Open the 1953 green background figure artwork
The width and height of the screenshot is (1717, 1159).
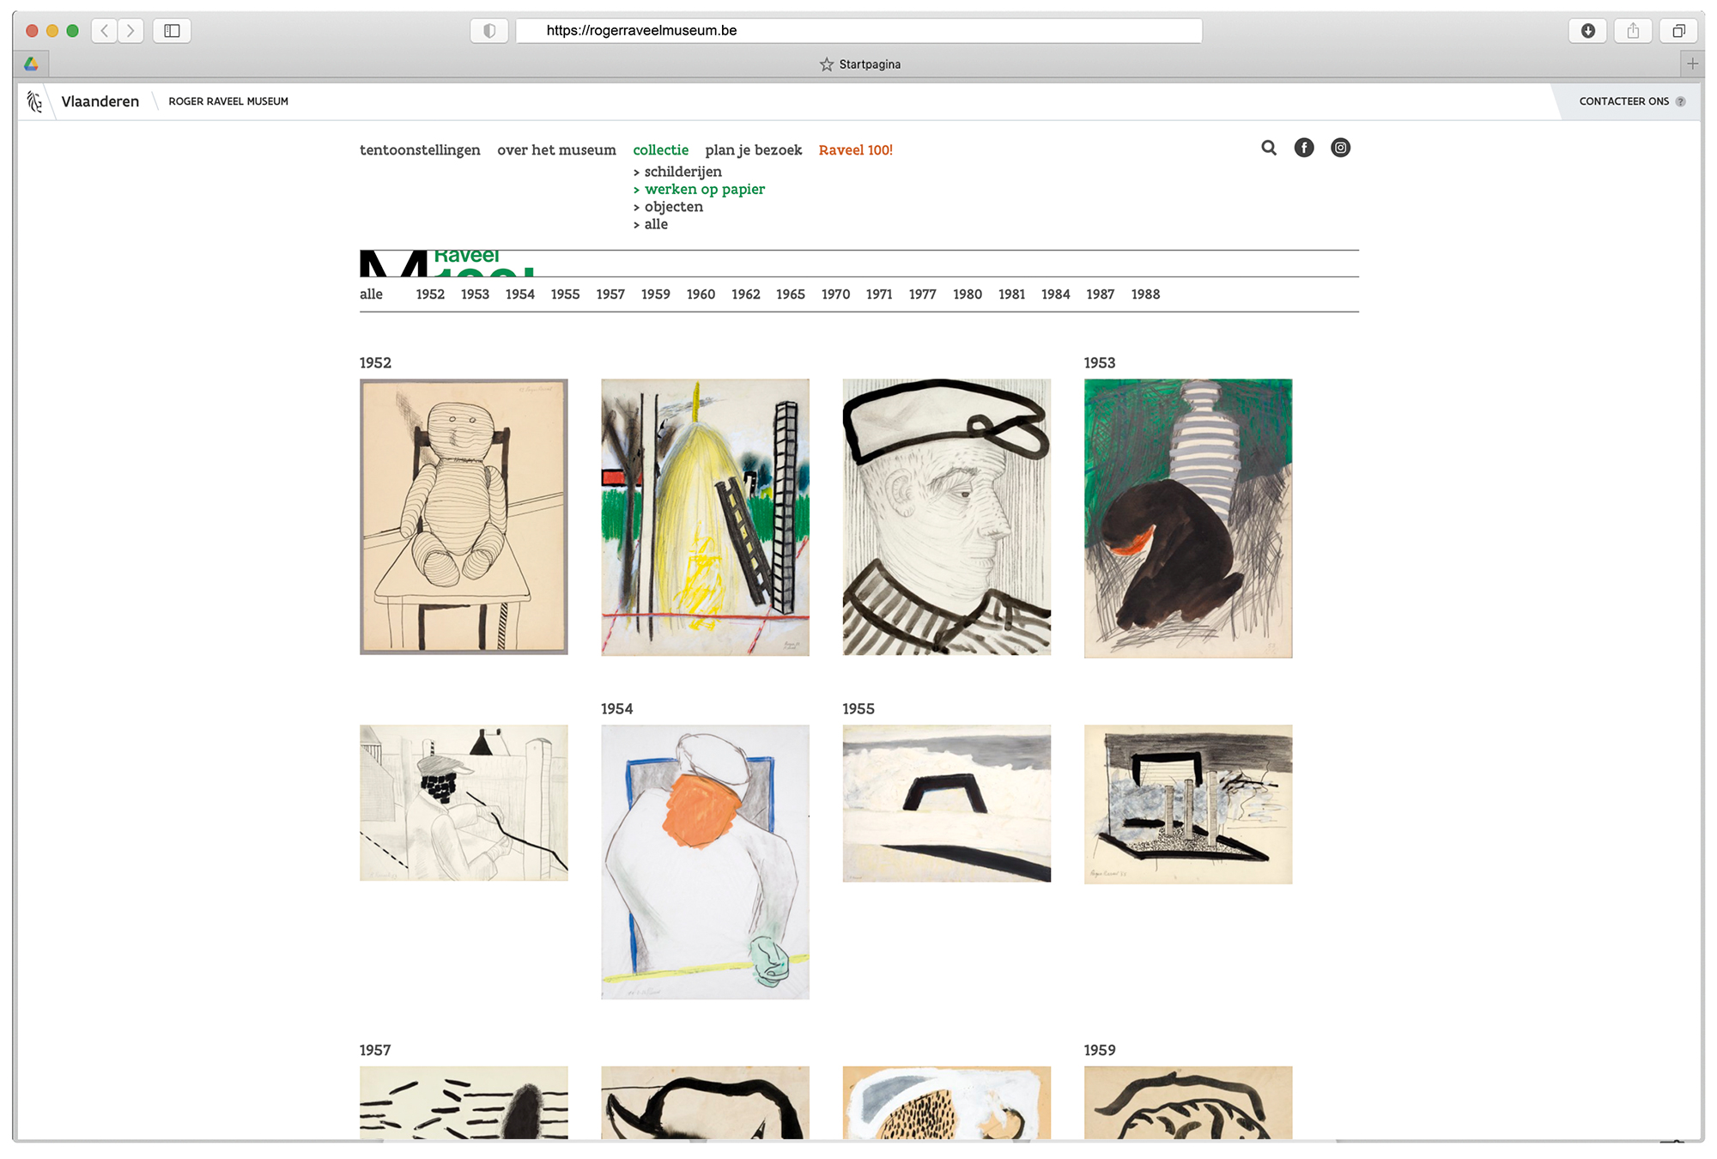pos(1187,519)
